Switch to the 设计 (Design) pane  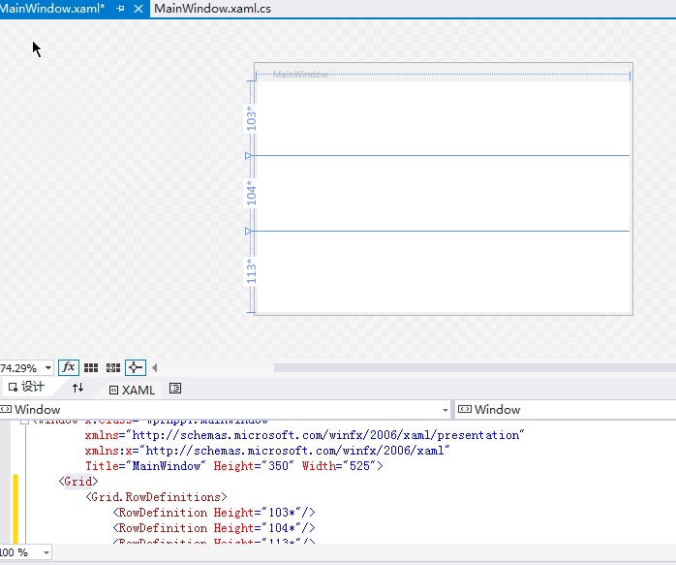click(x=26, y=388)
